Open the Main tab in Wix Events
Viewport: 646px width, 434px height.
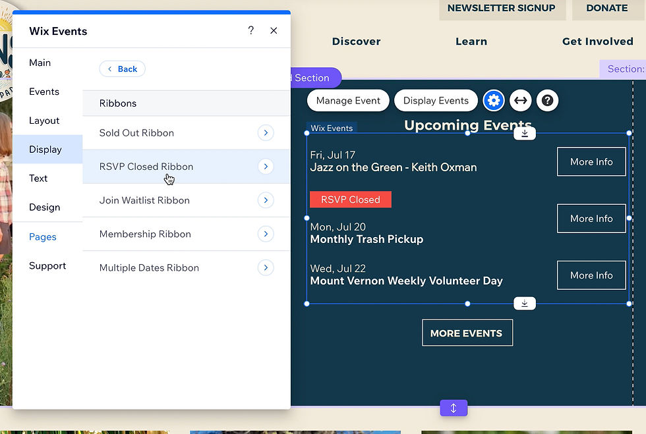coord(40,63)
